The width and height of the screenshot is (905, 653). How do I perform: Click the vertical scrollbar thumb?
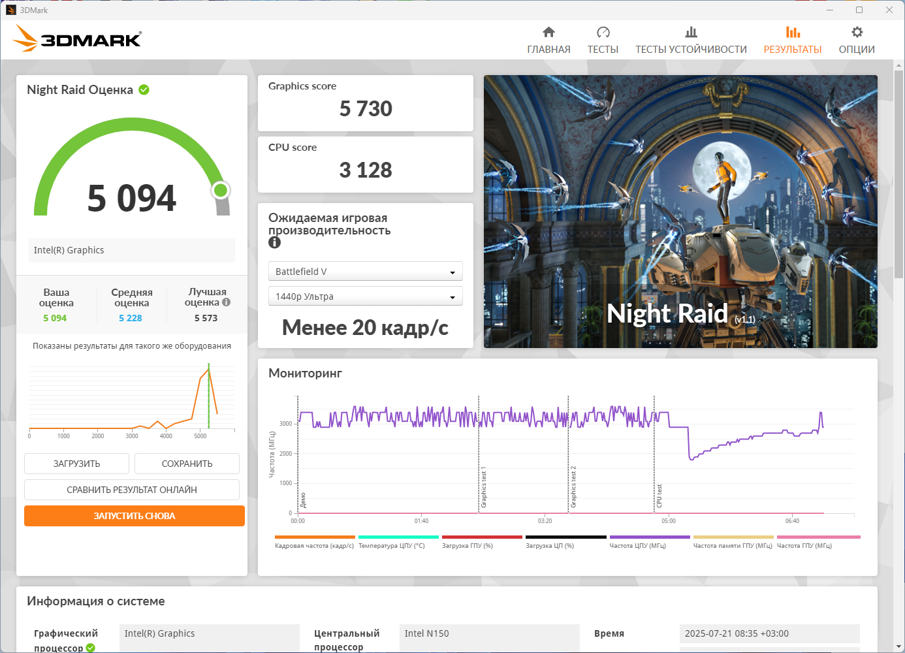coord(898,174)
